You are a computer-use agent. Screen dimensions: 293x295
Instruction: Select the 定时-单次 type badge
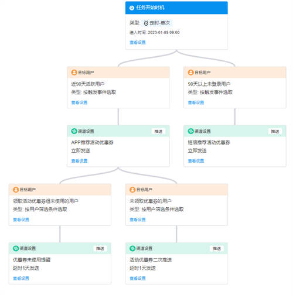tap(157, 23)
